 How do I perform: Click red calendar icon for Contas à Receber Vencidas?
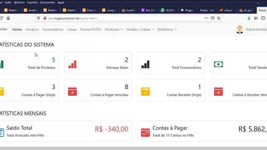coord(218,92)
